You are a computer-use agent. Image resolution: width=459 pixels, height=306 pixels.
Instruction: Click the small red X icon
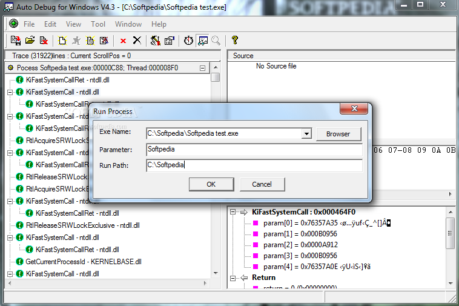point(124,41)
